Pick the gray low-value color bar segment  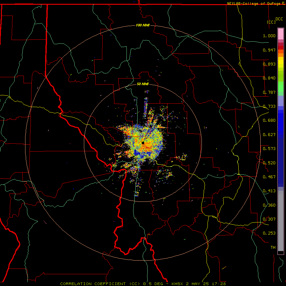pyautogui.click(x=281, y=221)
